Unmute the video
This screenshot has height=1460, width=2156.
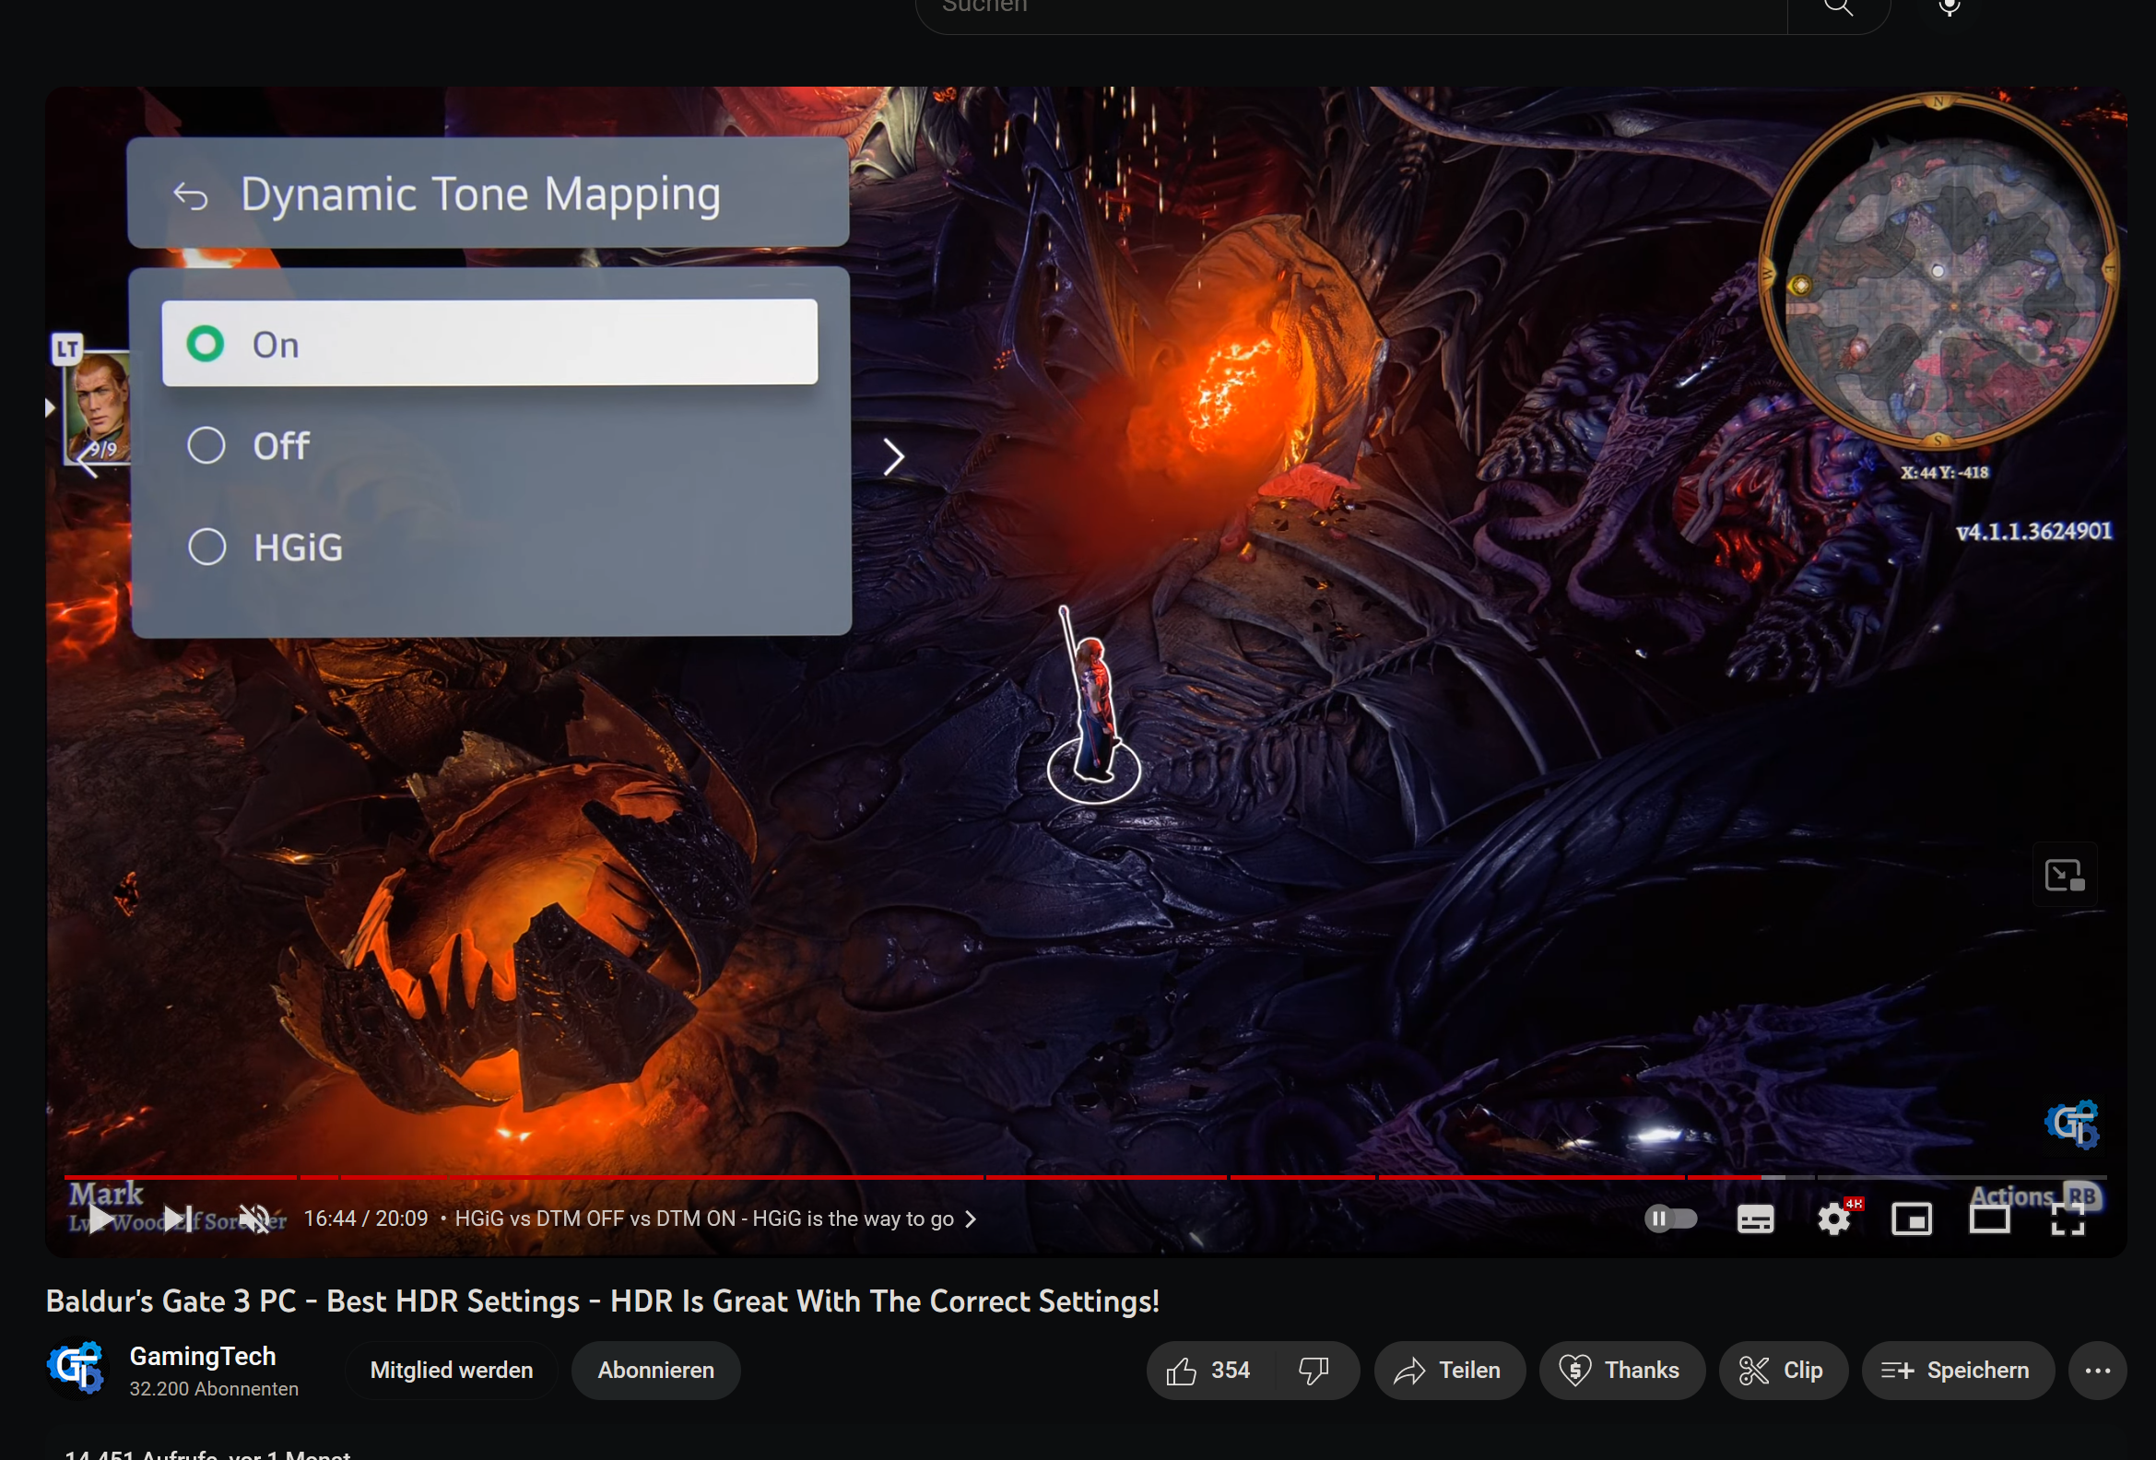click(254, 1219)
